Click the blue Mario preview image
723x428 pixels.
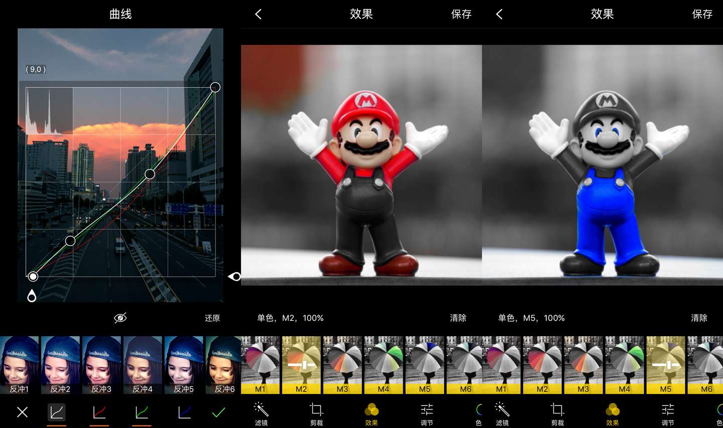pyautogui.click(x=602, y=165)
